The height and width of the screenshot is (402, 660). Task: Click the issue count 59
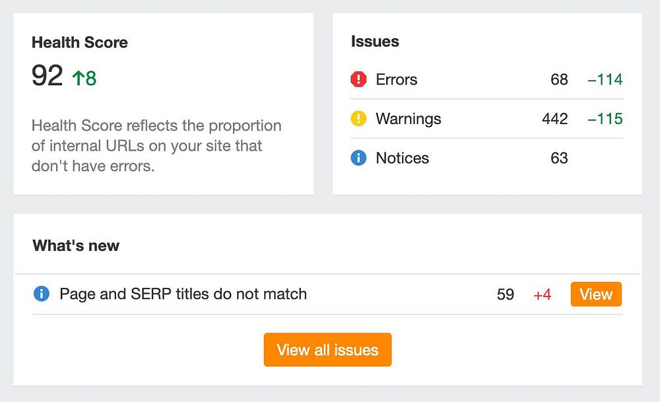506,294
